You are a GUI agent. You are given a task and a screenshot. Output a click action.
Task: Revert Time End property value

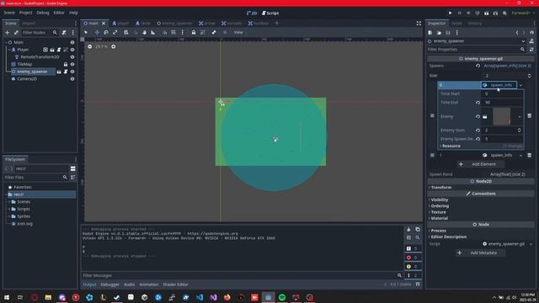click(x=478, y=103)
